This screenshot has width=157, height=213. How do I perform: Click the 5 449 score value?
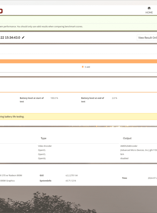[x=87, y=67]
